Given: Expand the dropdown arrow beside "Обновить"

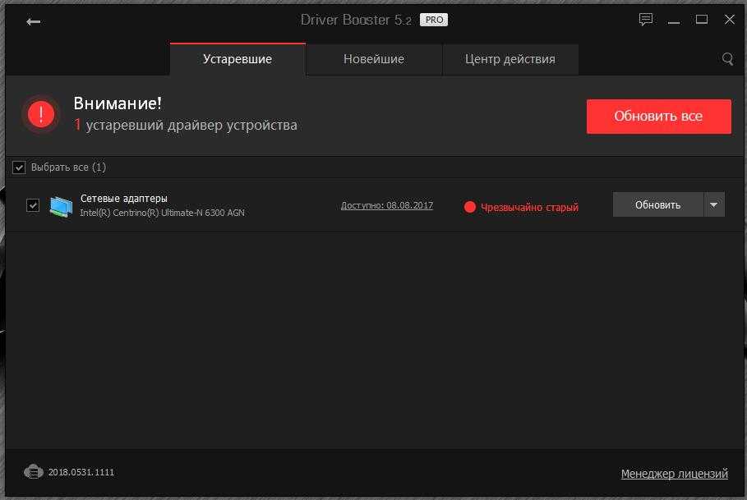Looking at the screenshot, I should [x=713, y=204].
